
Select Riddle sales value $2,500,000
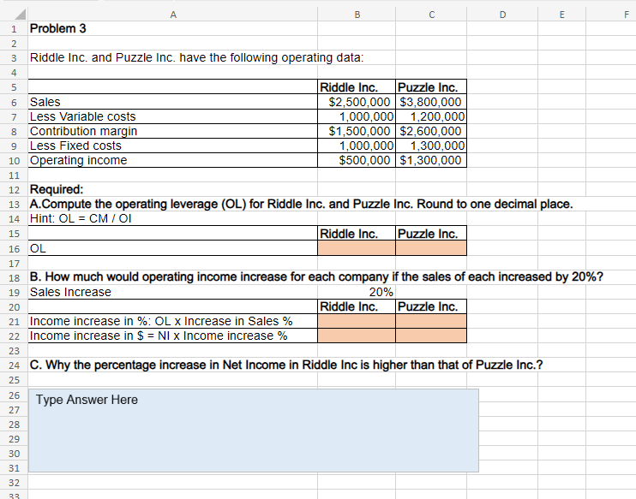[357, 102]
